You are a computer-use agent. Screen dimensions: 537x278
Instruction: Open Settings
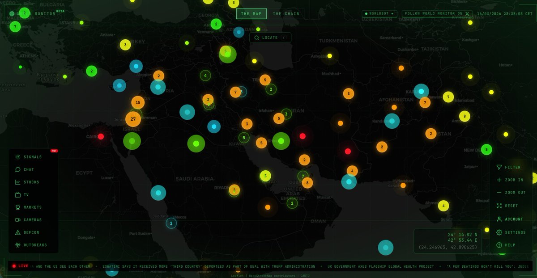(x=511, y=232)
